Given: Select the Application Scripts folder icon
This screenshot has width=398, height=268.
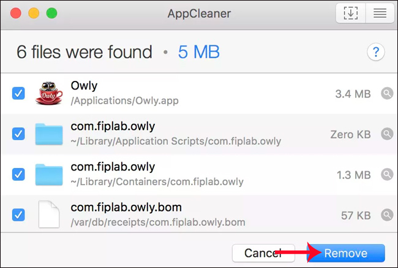Looking at the screenshot, I should point(50,134).
